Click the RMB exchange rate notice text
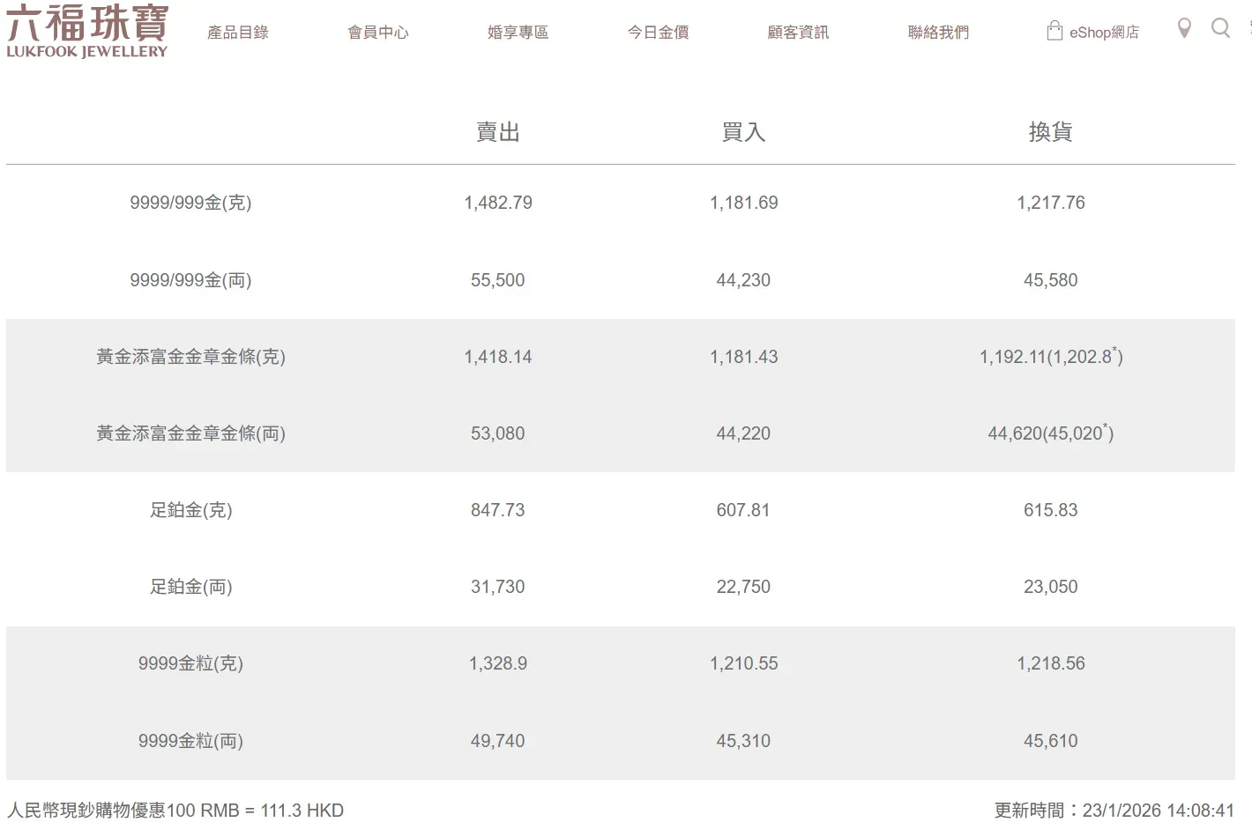Screen dimensions: 1252x822 [x=175, y=810]
